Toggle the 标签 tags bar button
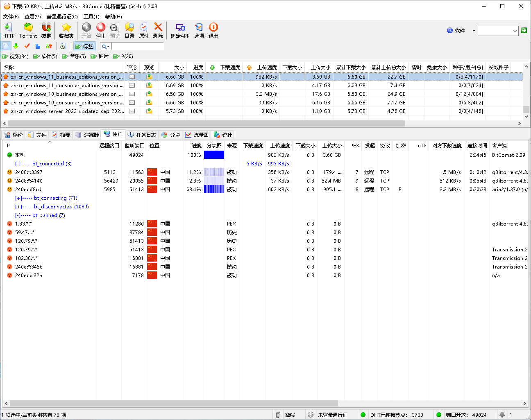The width and height of the screenshot is (531, 420). pyautogui.click(x=84, y=46)
